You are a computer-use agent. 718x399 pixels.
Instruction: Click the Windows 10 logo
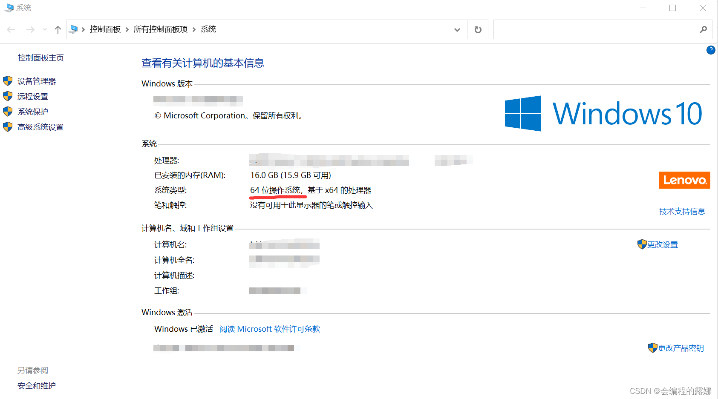pos(603,113)
